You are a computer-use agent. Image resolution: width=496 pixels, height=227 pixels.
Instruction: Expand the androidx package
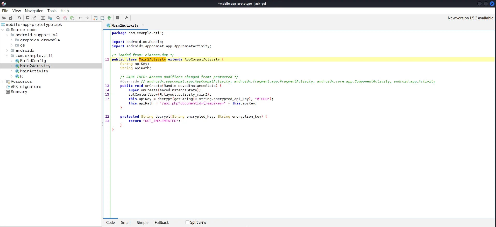point(7,50)
